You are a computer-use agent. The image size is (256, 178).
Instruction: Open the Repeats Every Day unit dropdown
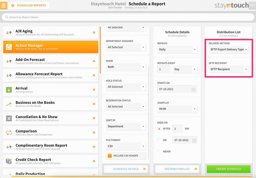[x=185, y=69]
